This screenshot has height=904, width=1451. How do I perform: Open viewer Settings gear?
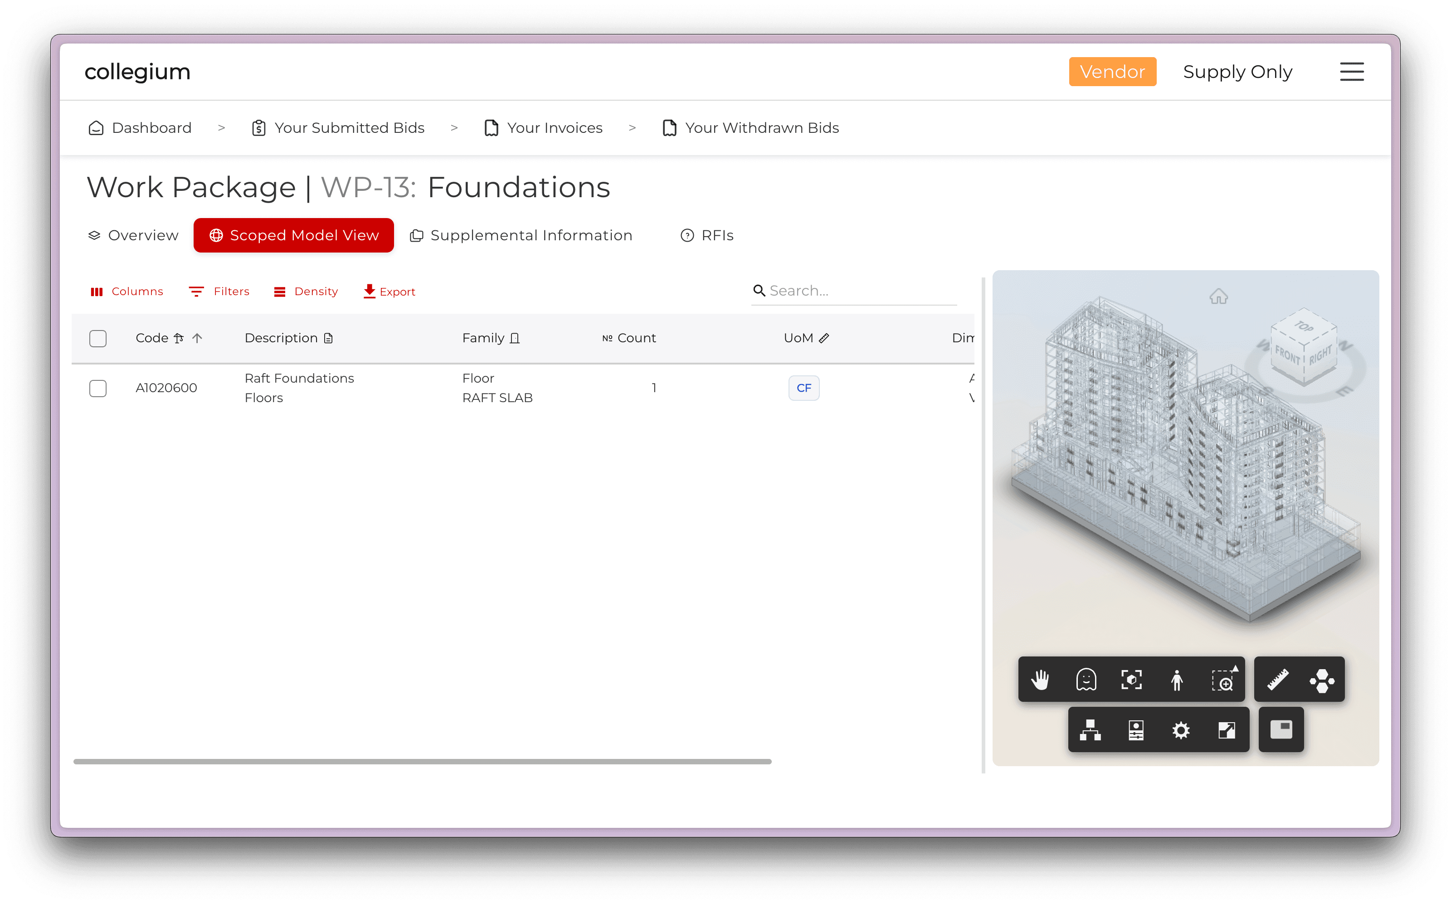point(1181,730)
